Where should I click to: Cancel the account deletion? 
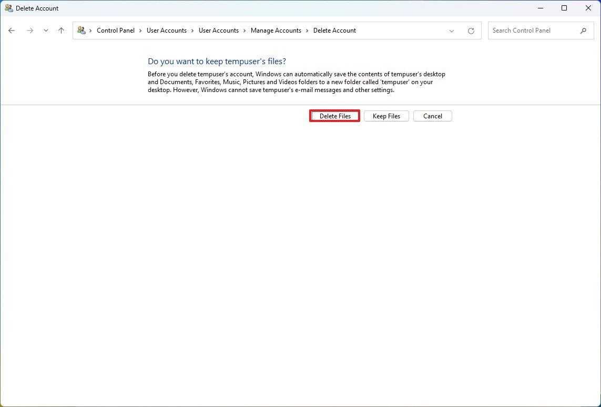432,116
